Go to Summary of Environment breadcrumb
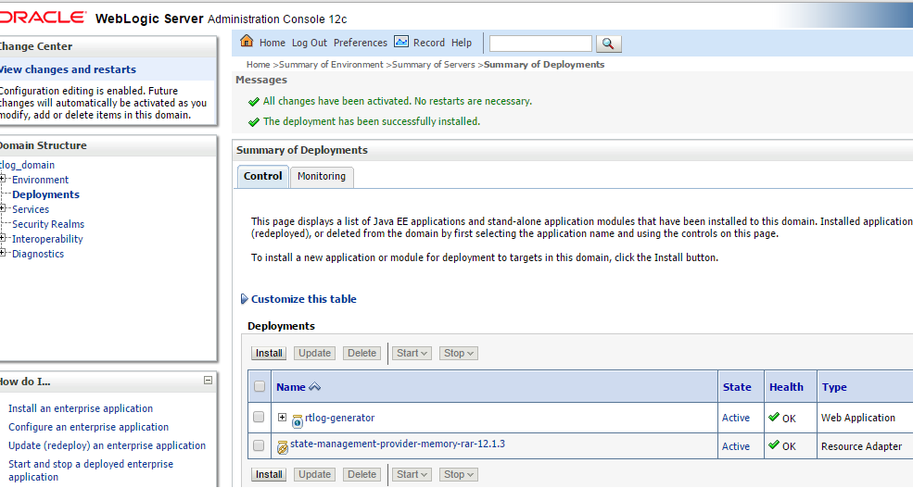The height and width of the screenshot is (488, 913). pyautogui.click(x=331, y=65)
